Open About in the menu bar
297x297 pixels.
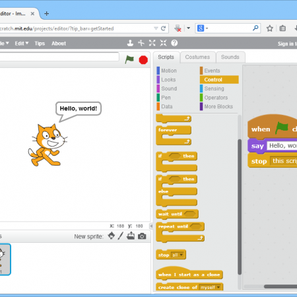pyautogui.click(x=59, y=44)
